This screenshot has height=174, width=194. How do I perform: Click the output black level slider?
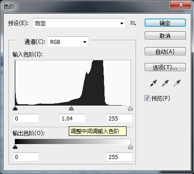pyautogui.click(x=15, y=147)
